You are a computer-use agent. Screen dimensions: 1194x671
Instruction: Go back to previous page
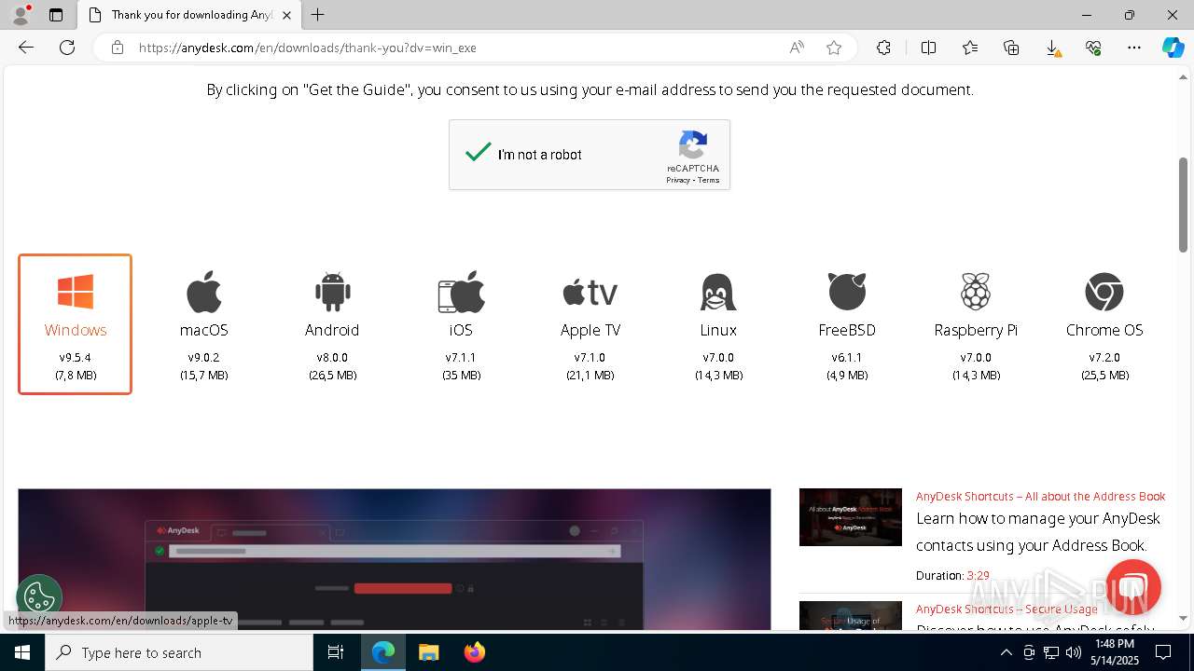pos(26,48)
